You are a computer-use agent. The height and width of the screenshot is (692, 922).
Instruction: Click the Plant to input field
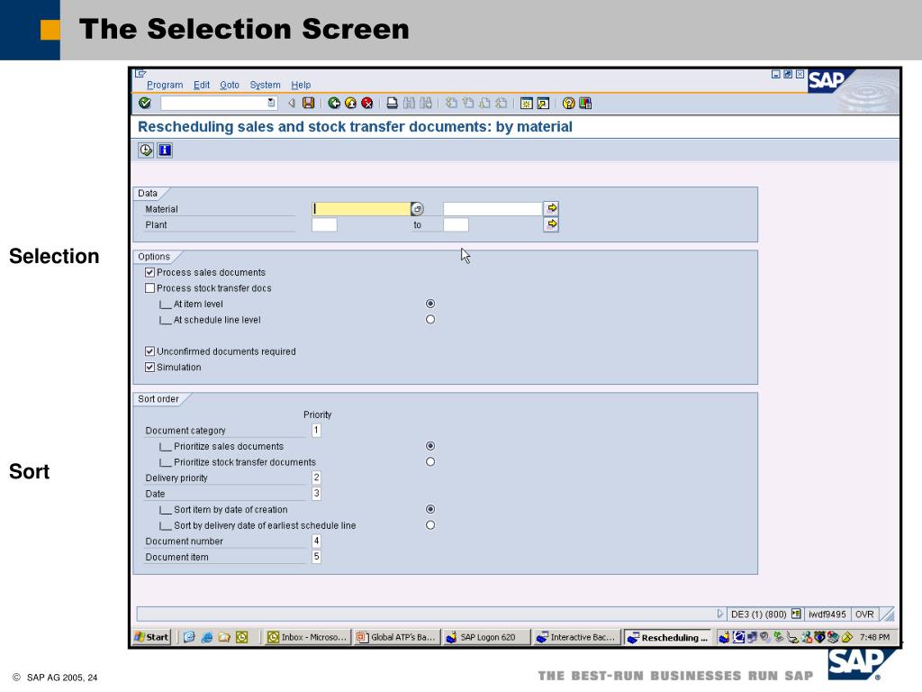tap(456, 224)
